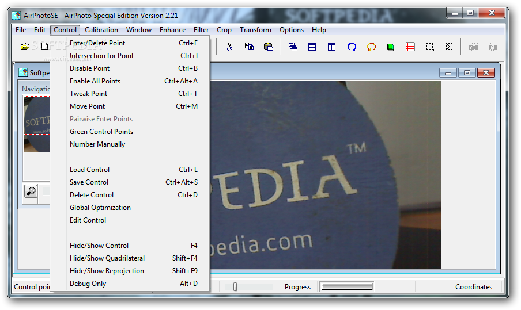
Task: Select Delete Control
Action: coord(130,194)
